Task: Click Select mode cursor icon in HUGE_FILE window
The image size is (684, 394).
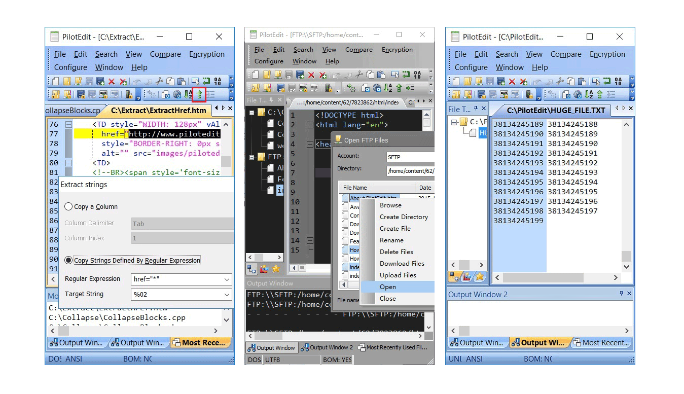Action: coord(596,81)
